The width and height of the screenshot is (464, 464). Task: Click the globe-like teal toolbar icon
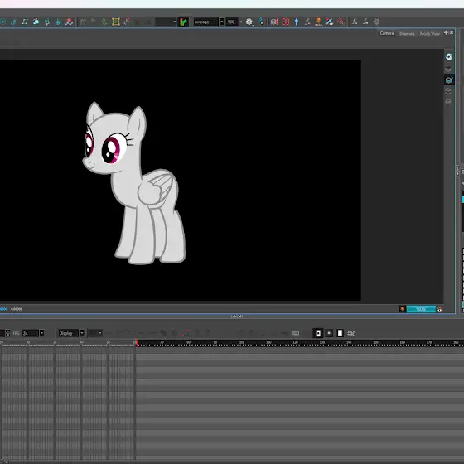tap(36, 22)
